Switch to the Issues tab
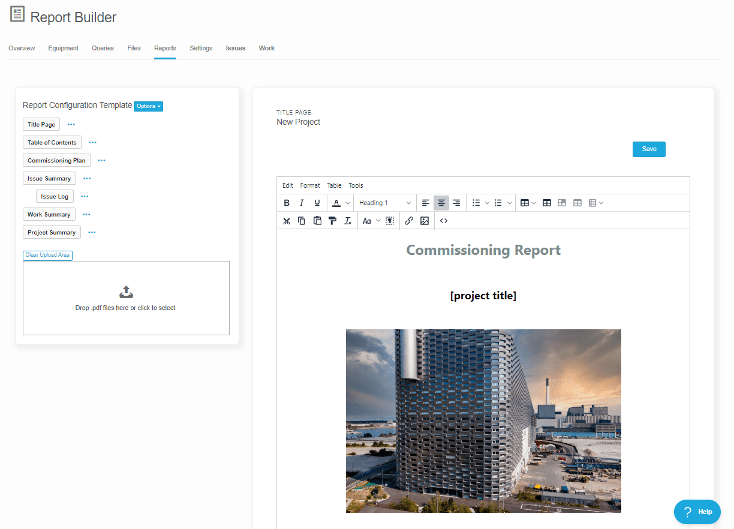734x529 pixels. (x=236, y=48)
